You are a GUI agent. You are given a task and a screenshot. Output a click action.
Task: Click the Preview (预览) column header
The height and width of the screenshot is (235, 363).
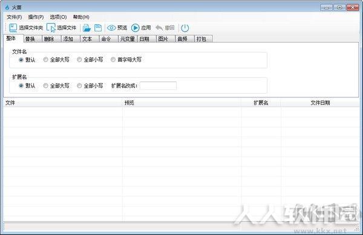tap(181, 103)
